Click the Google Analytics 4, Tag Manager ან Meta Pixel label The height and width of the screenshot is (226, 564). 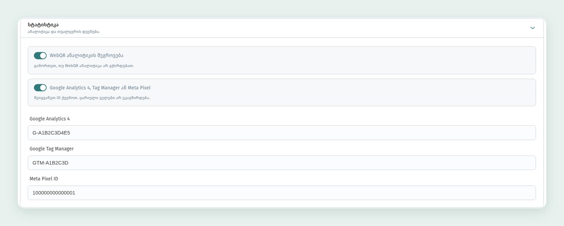click(x=100, y=87)
